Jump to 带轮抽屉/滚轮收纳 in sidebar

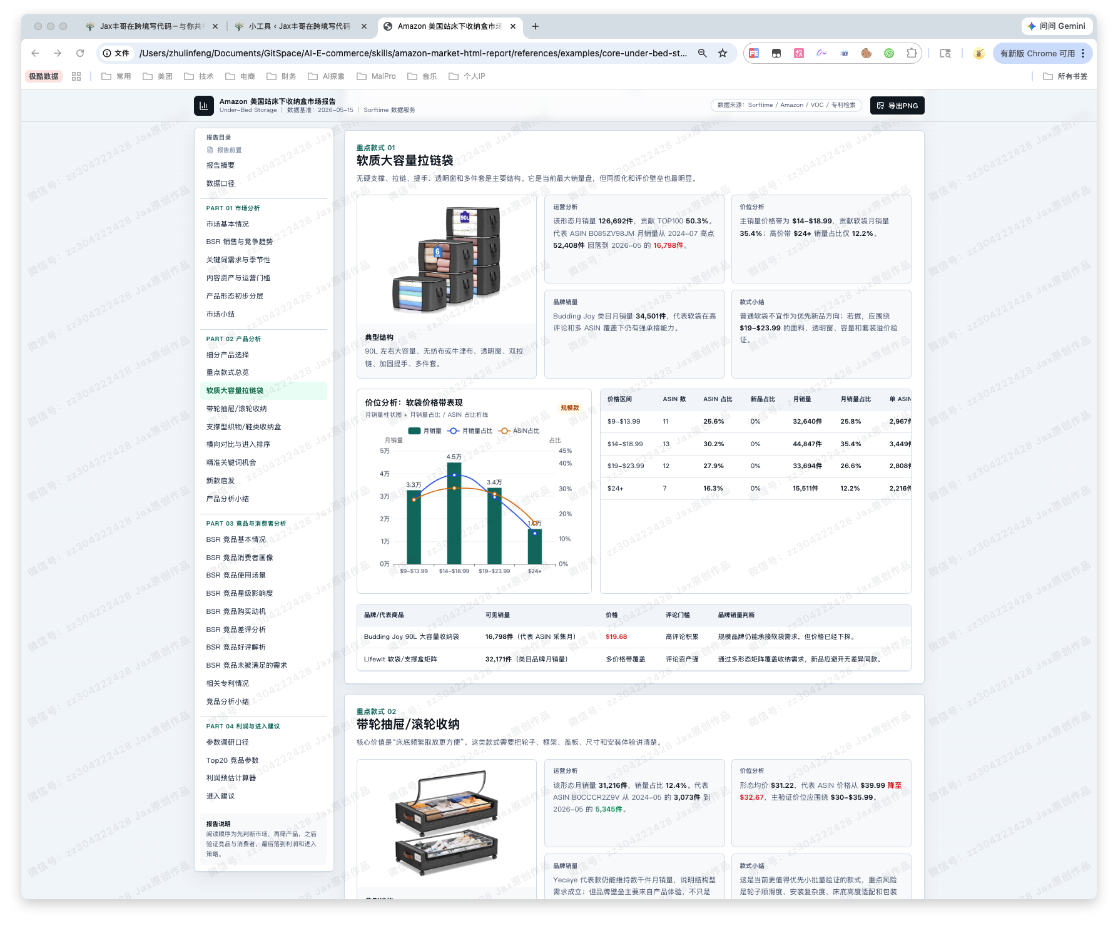click(236, 409)
